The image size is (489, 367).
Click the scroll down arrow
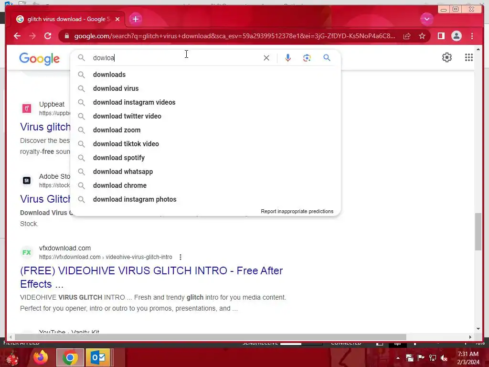tap(478, 328)
